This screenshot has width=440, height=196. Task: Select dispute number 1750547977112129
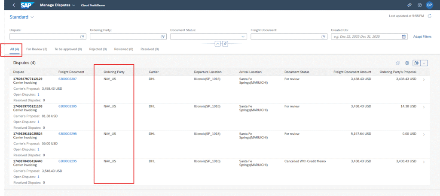(x=28, y=79)
